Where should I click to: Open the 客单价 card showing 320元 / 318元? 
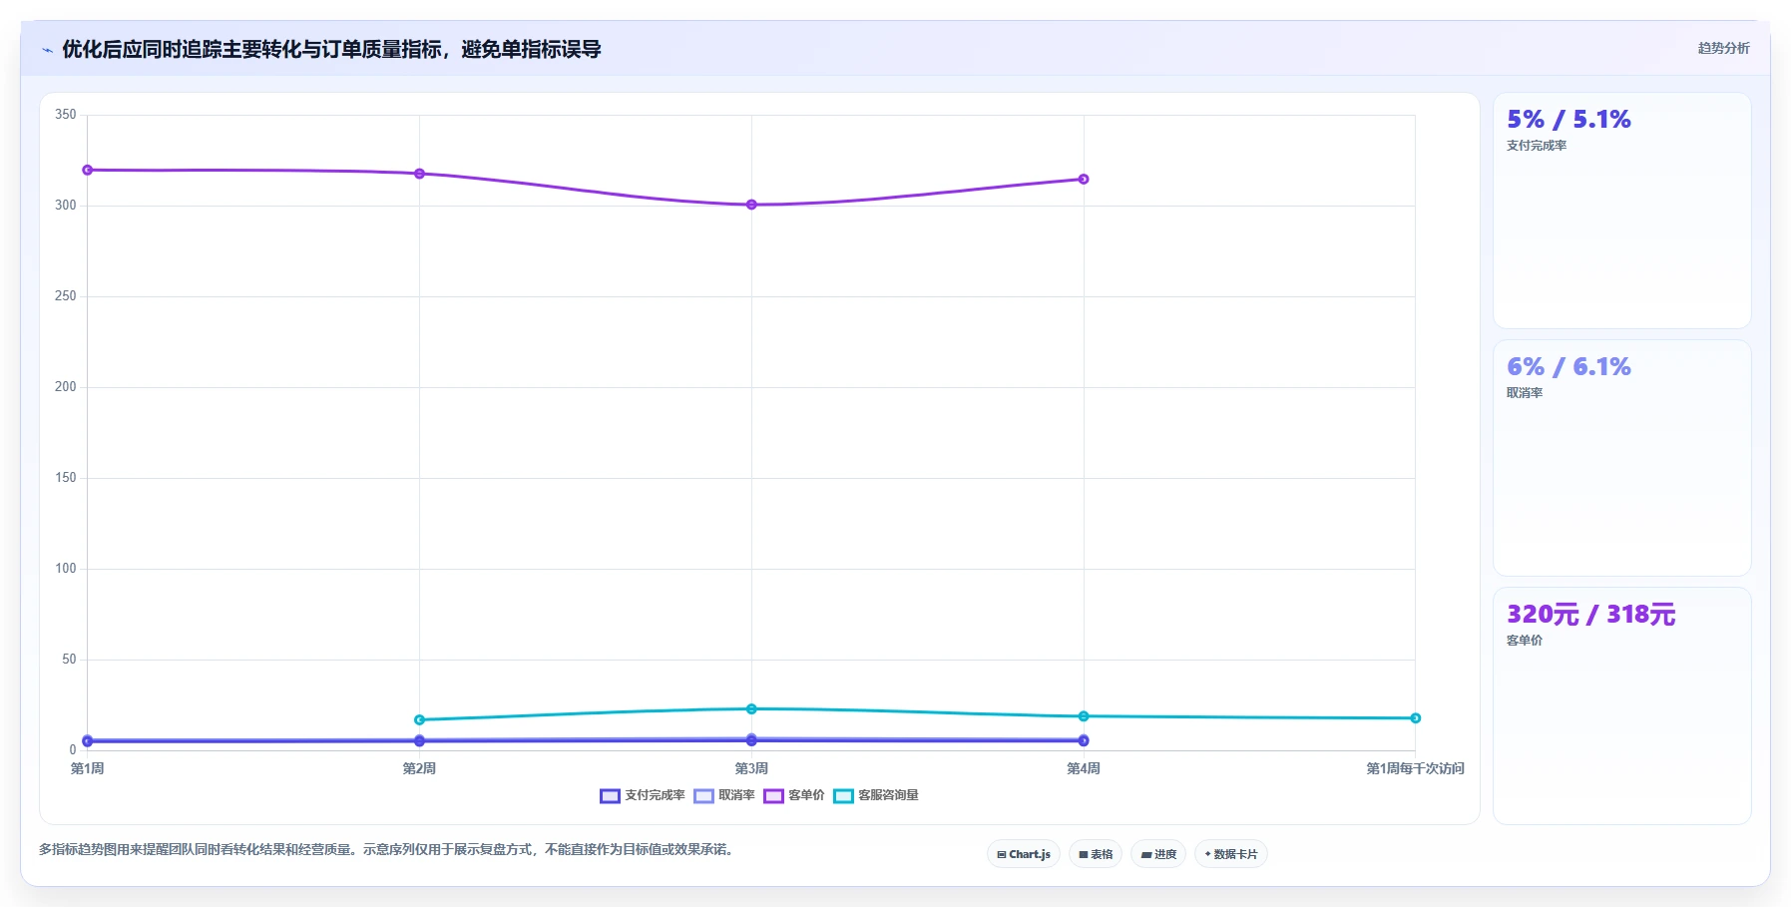pos(1622,705)
